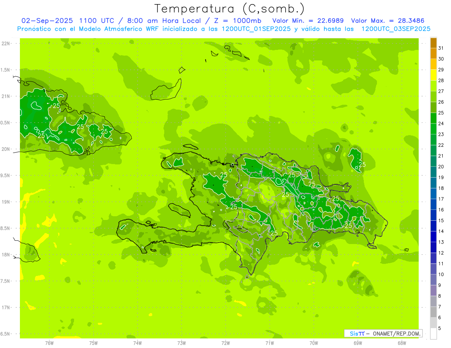This screenshot has height=348, width=451.
Task: Click the 20N latitude axis label
Action: point(6,149)
